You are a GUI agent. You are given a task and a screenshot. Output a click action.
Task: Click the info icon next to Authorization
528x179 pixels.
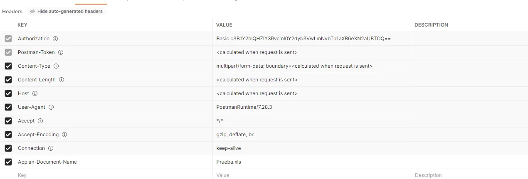tap(55, 39)
